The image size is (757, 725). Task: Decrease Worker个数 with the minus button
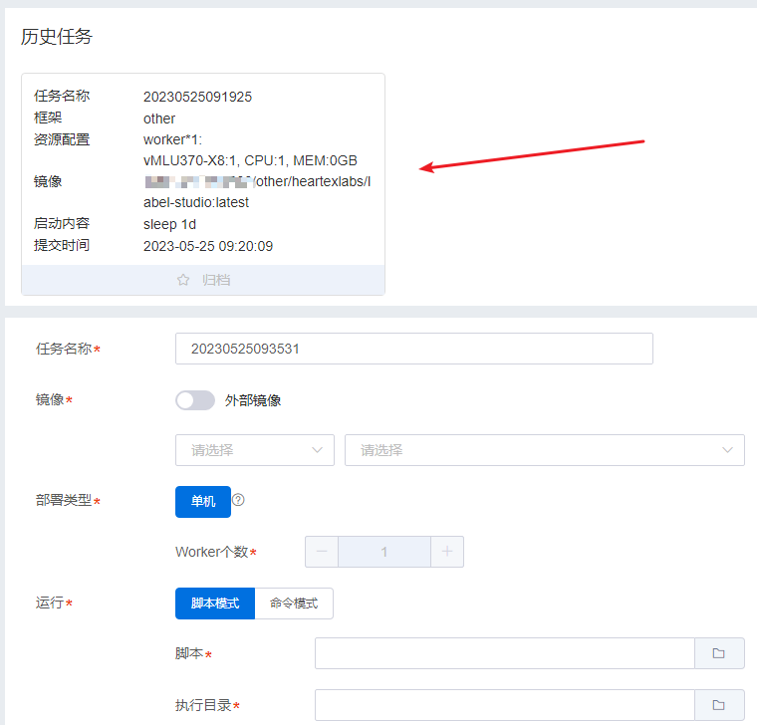pos(322,552)
